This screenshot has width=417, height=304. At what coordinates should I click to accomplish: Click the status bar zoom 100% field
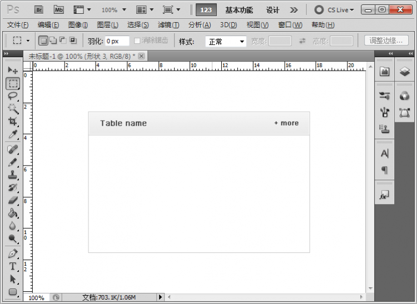37,298
